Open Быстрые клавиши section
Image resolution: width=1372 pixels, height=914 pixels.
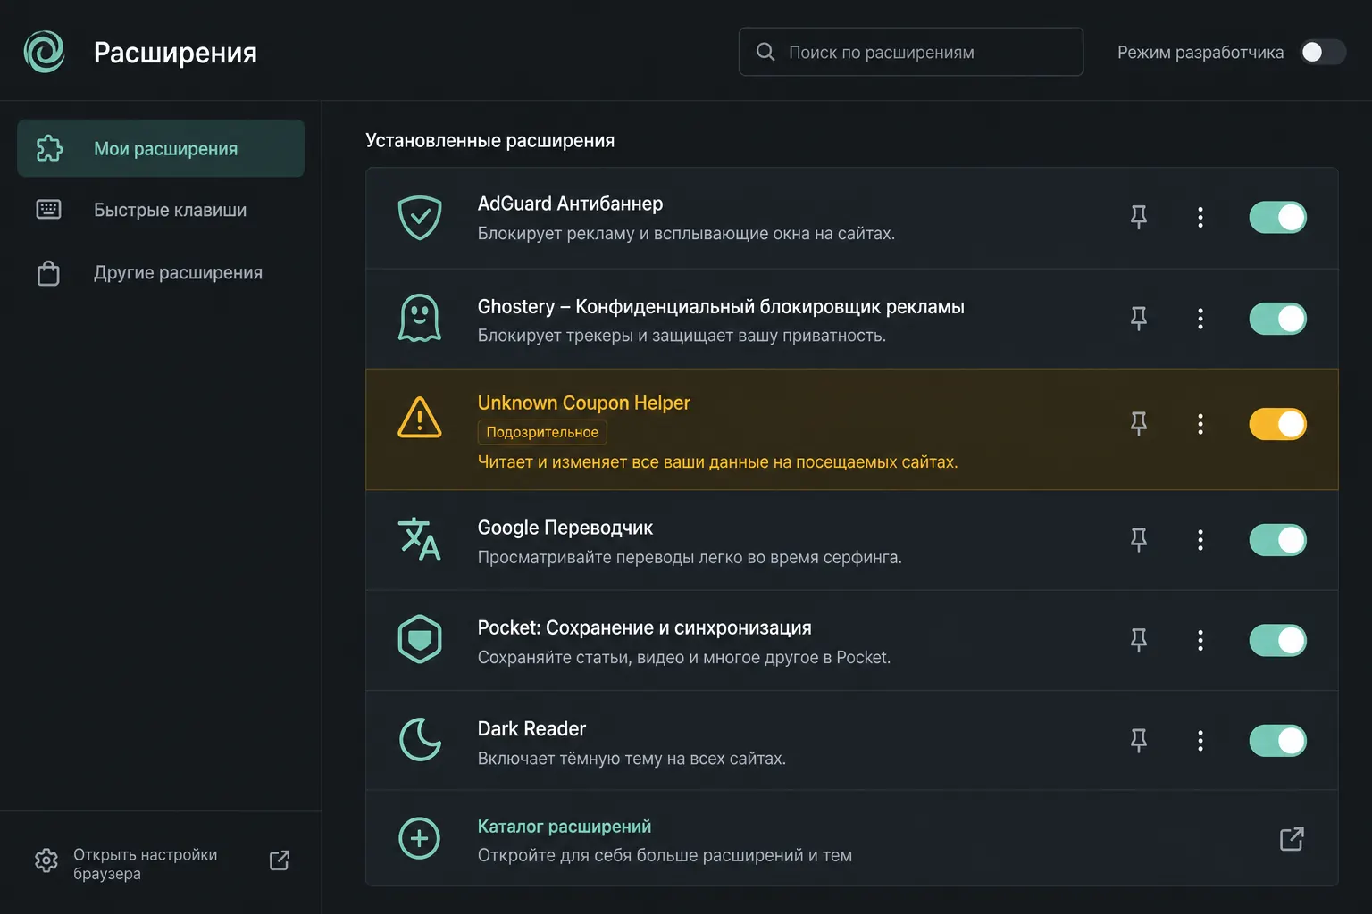point(161,210)
